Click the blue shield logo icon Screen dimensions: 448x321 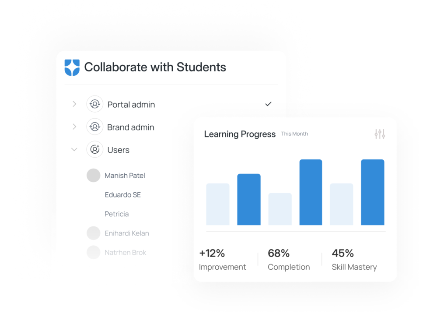pos(72,67)
